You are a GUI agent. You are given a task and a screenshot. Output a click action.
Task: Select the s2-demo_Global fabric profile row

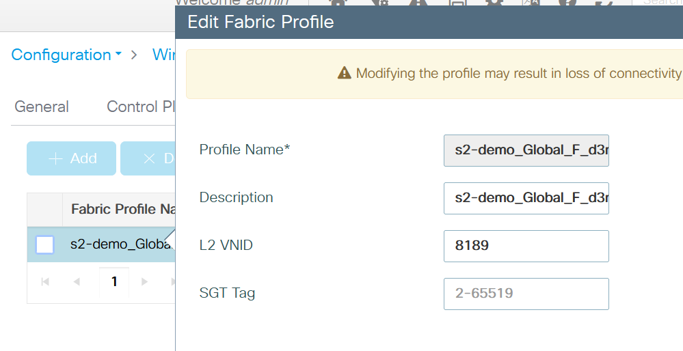(101, 244)
